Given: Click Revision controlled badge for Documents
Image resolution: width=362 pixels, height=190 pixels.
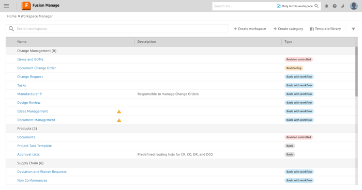Looking at the screenshot, I should [298, 137].
